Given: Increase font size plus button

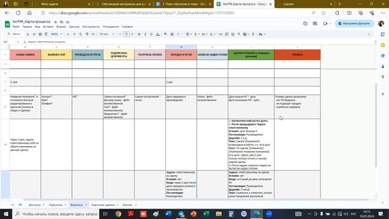Looking at the screenshot, I should [133, 34].
